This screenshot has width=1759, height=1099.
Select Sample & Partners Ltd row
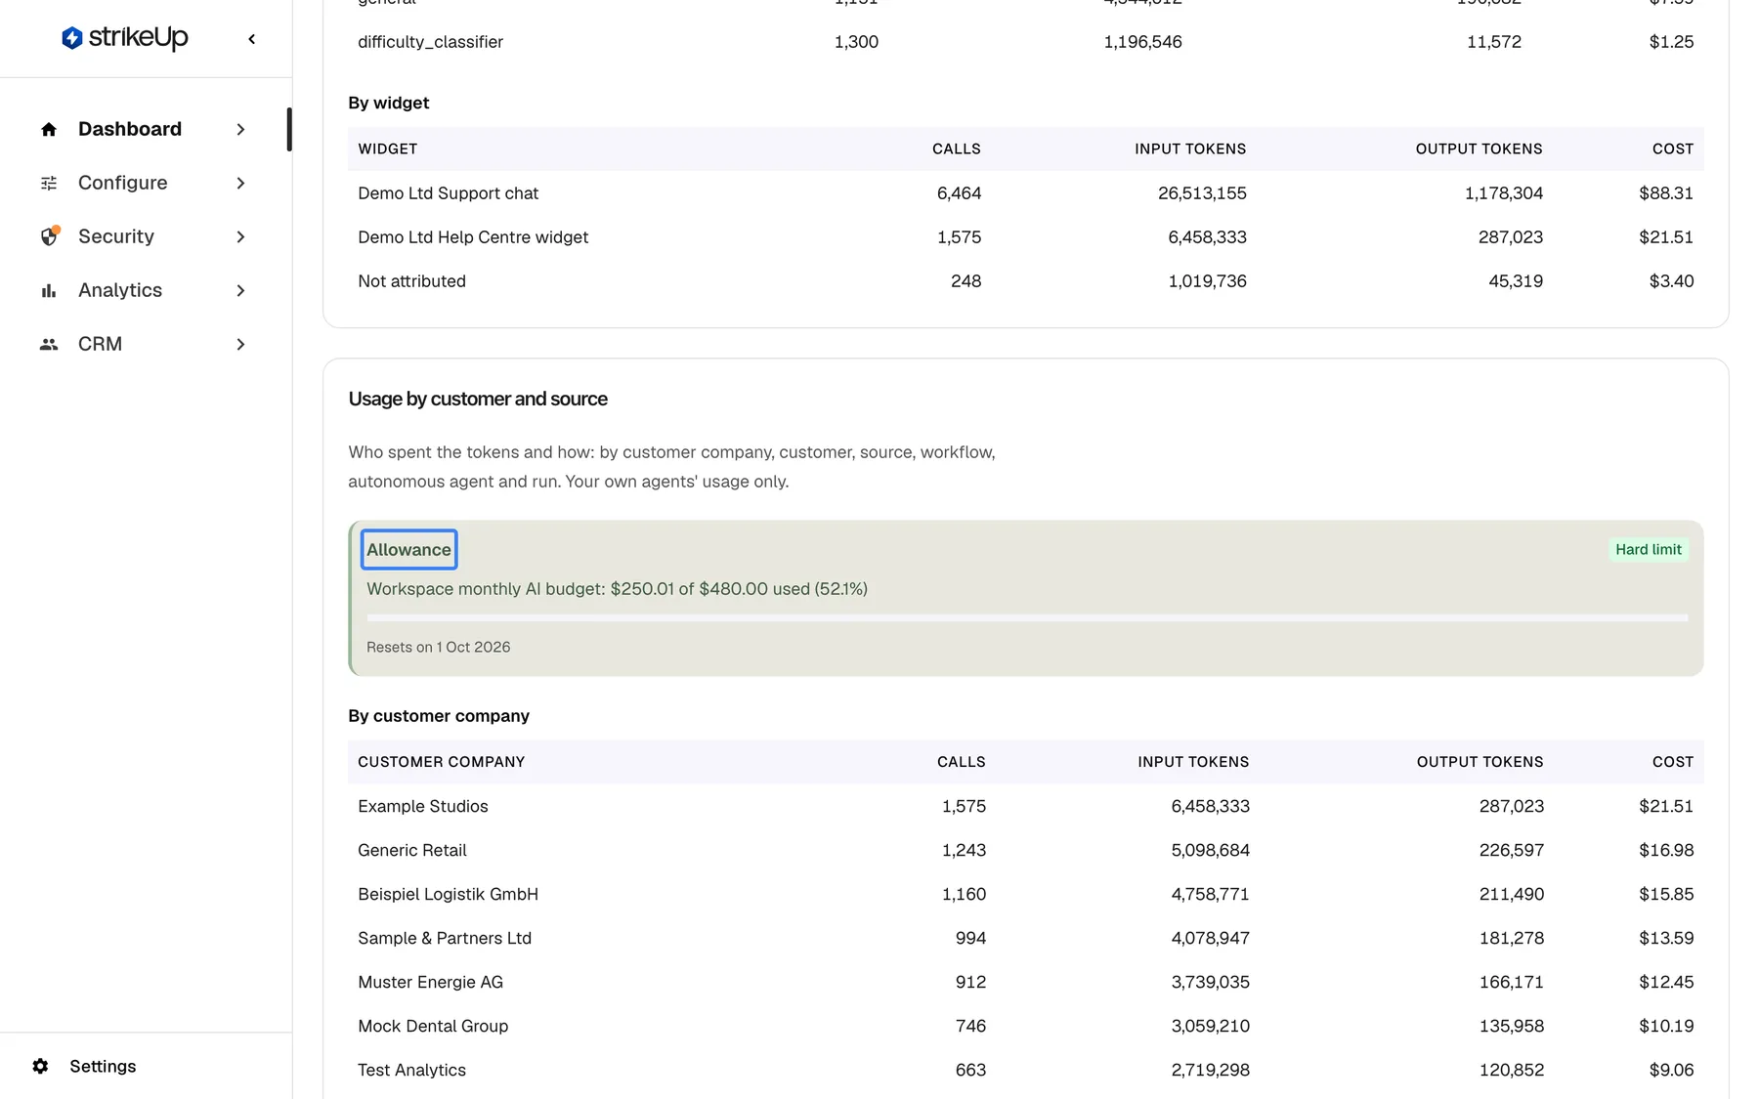tap(1025, 938)
